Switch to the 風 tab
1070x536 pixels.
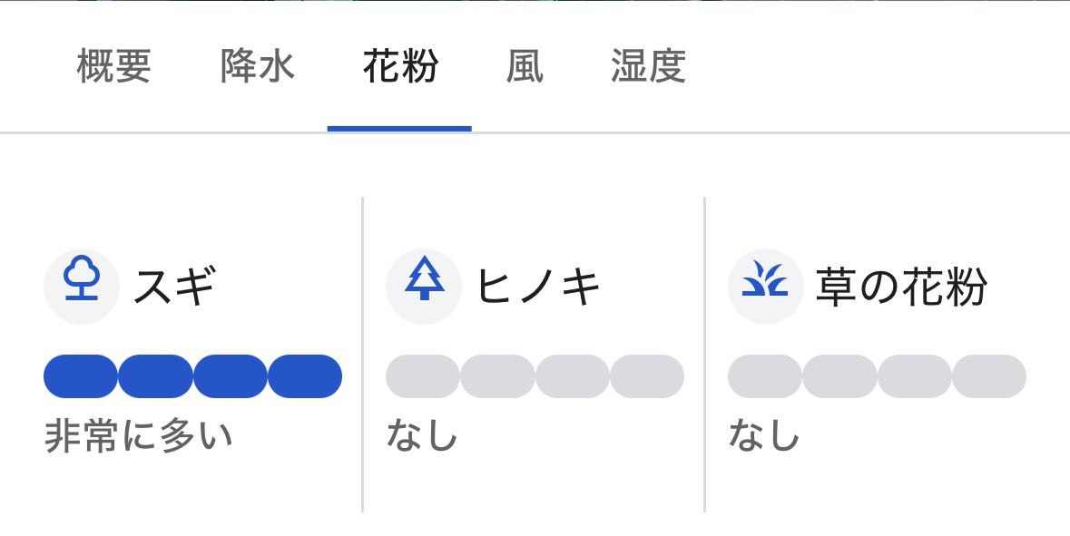[x=525, y=69]
